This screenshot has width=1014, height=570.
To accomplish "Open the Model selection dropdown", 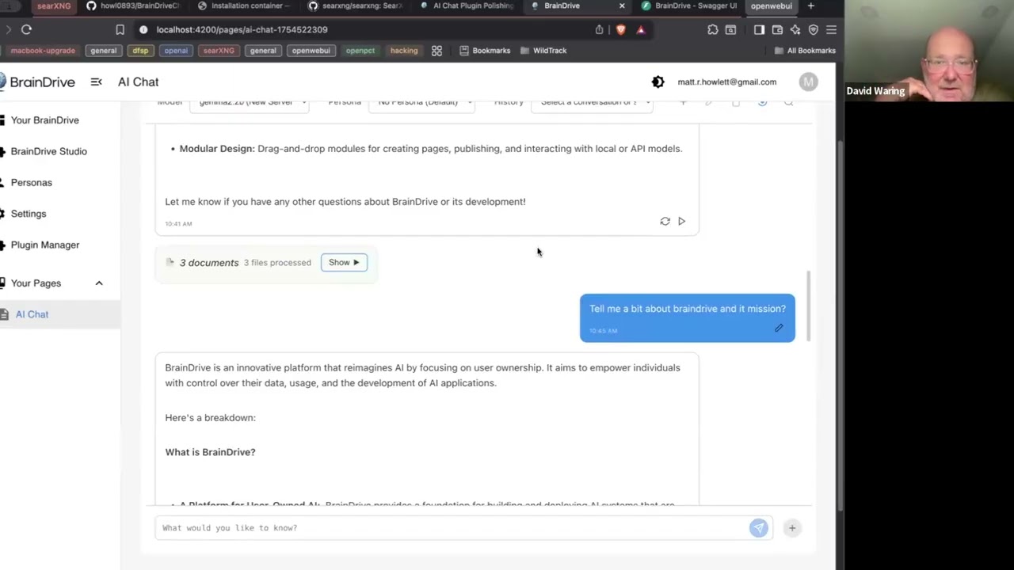I will coord(250,103).
